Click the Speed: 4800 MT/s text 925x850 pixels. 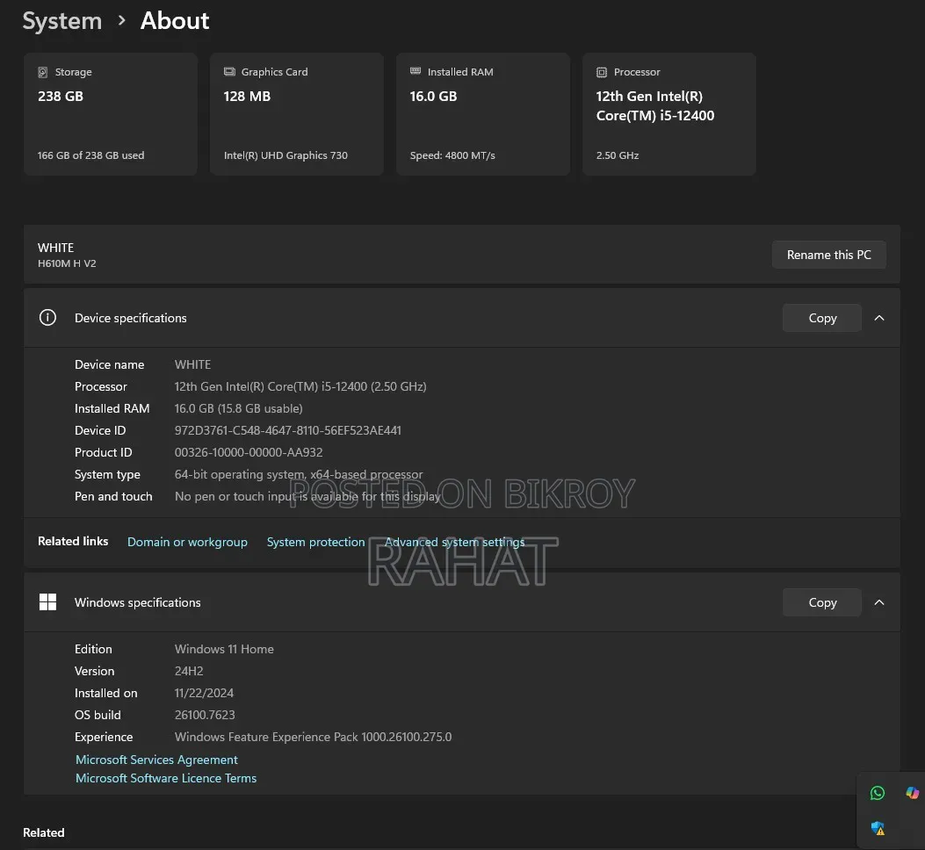452,155
